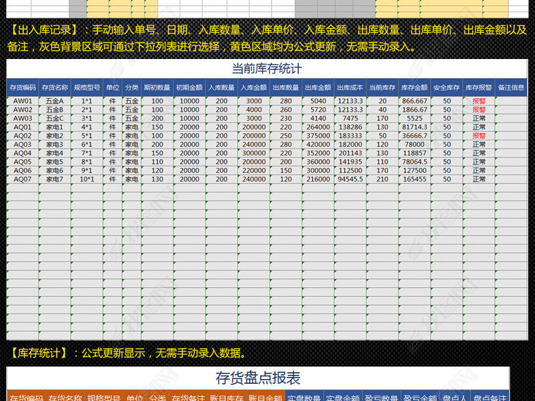Click the 库存金额 column header

point(414,88)
